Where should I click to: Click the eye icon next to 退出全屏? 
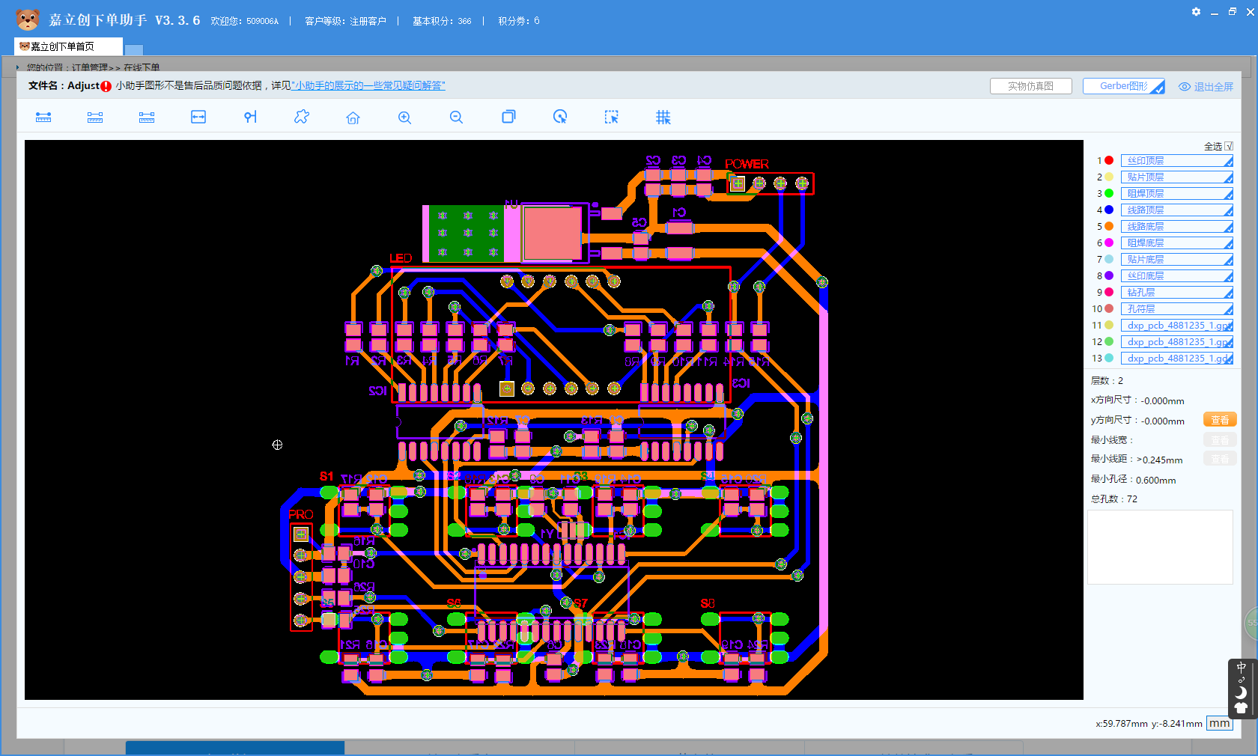pyautogui.click(x=1185, y=87)
